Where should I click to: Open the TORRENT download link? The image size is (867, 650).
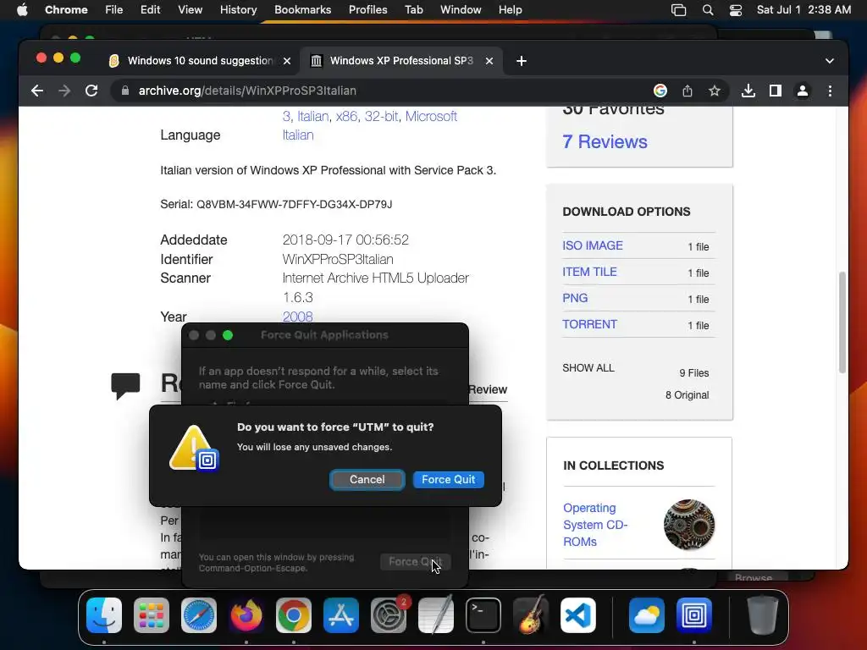(589, 324)
